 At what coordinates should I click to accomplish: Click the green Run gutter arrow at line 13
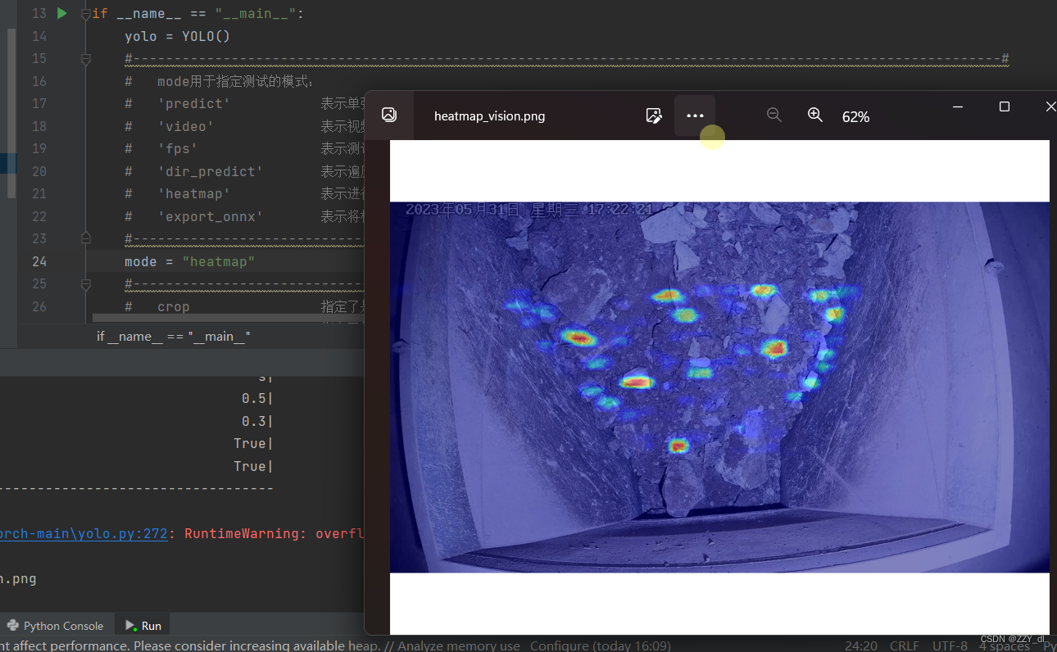[x=62, y=13]
